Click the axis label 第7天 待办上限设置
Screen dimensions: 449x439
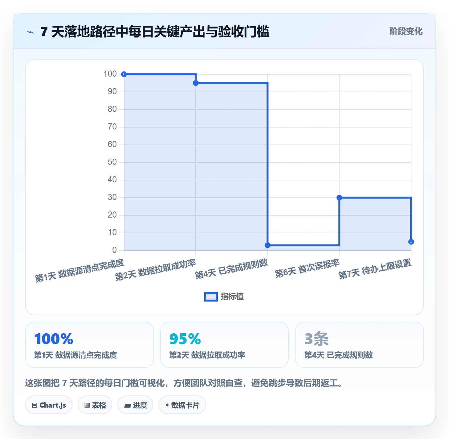tap(375, 269)
